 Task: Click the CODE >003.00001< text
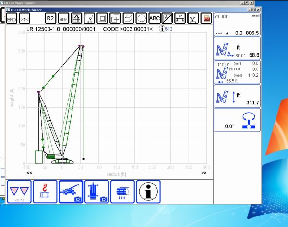point(128,29)
